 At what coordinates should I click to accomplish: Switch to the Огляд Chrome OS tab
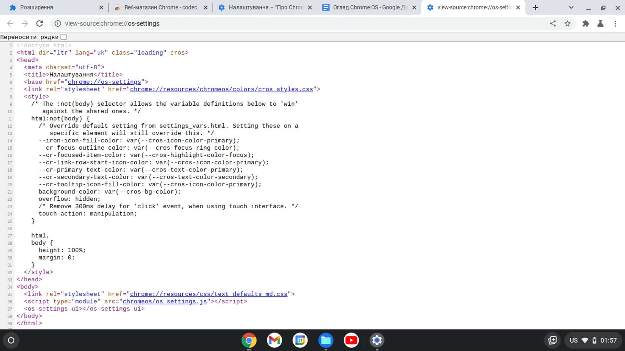pos(366,7)
